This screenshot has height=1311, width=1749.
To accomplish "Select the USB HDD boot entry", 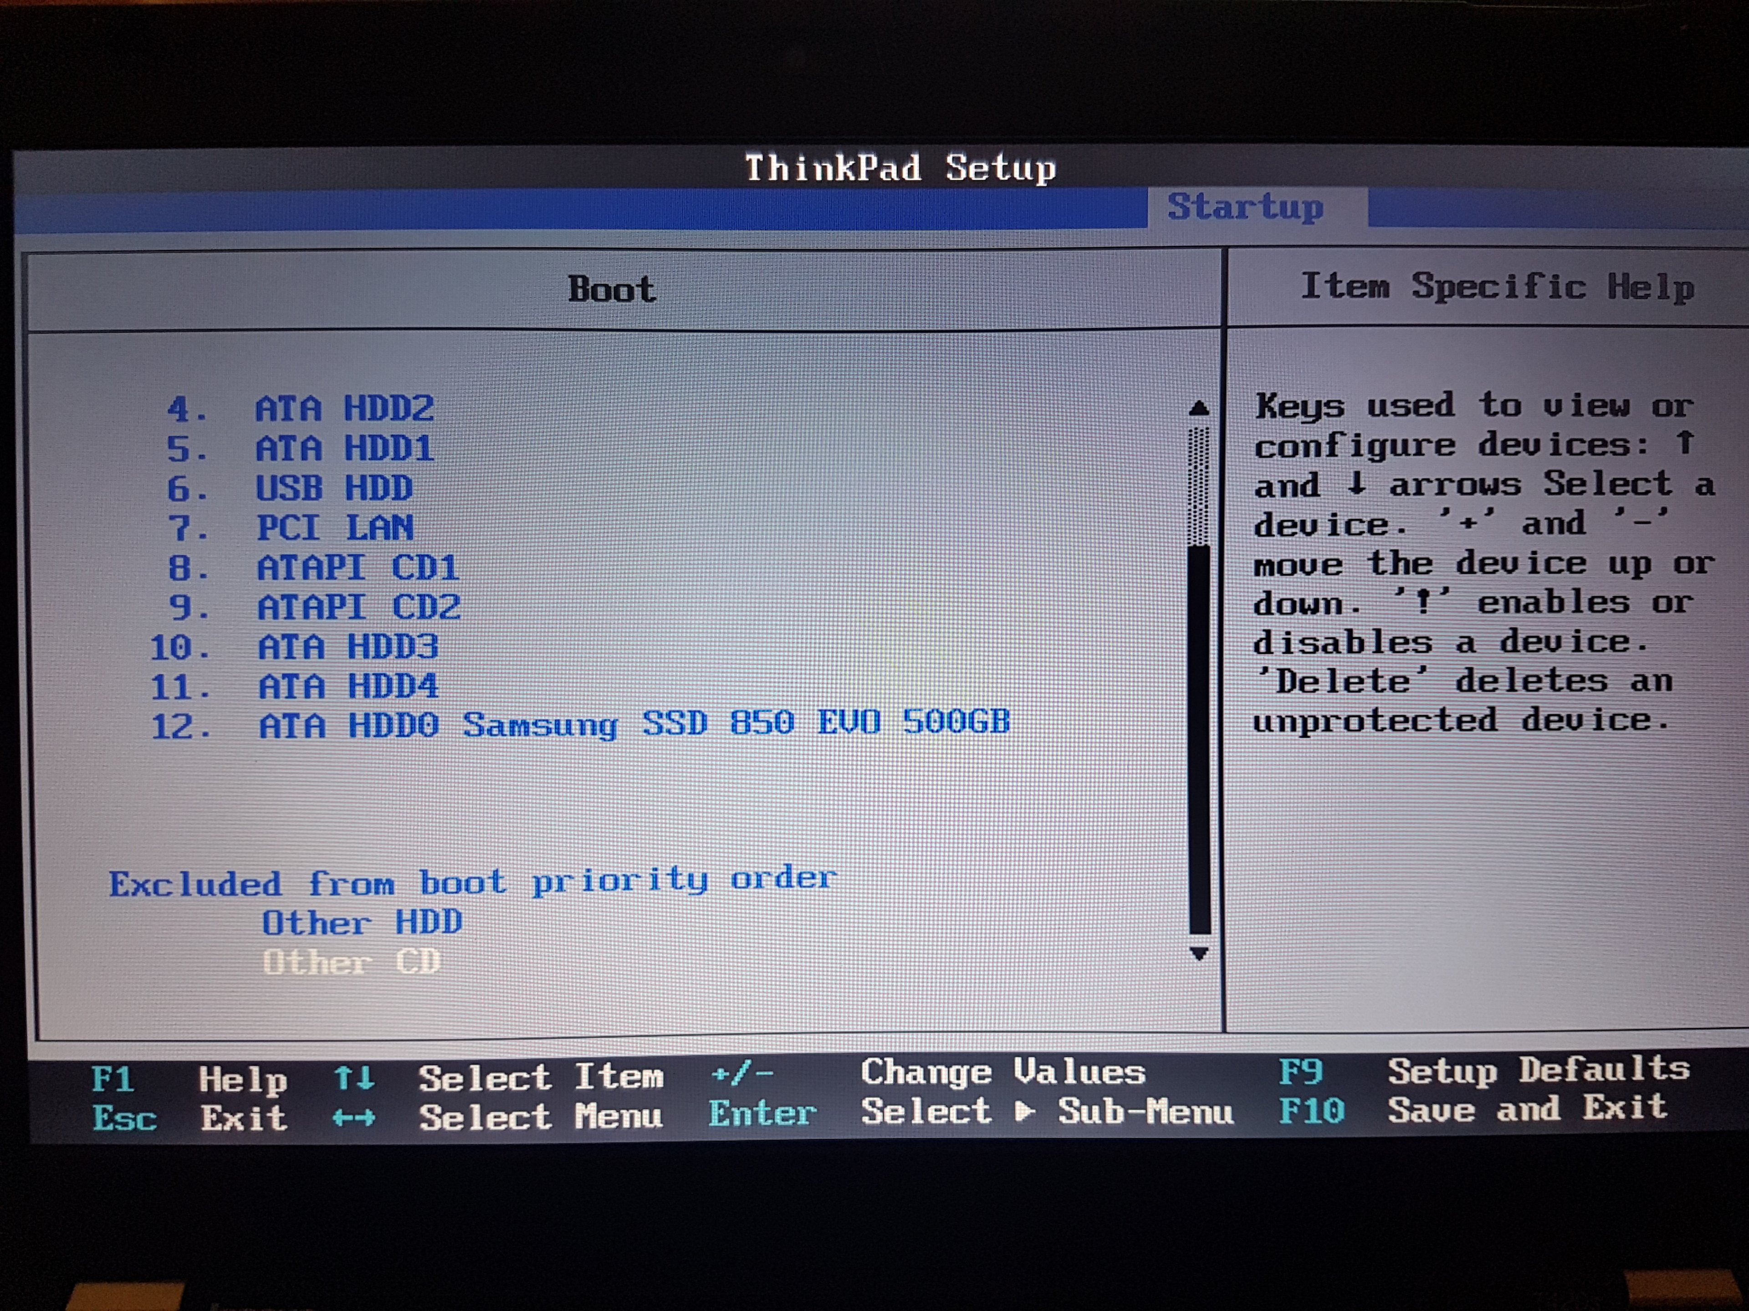I will point(334,488).
